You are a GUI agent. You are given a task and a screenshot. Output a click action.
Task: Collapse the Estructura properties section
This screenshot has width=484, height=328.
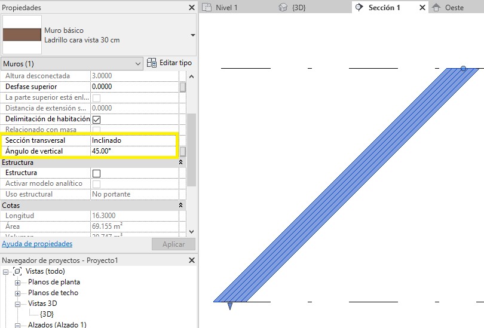click(x=181, y=163)
